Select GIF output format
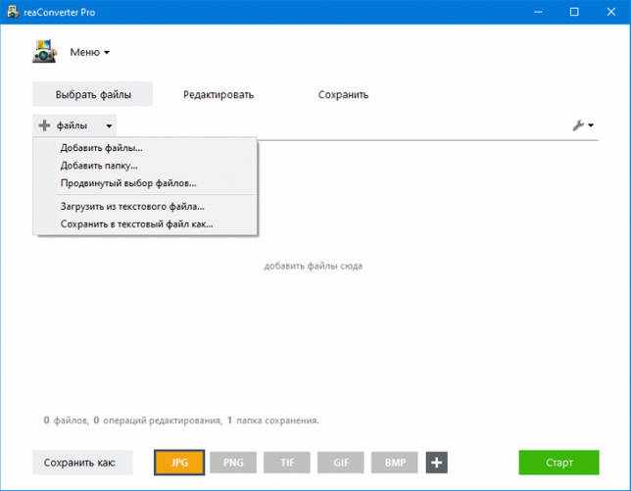Screen dimensions: 631x491 [341, 463]
